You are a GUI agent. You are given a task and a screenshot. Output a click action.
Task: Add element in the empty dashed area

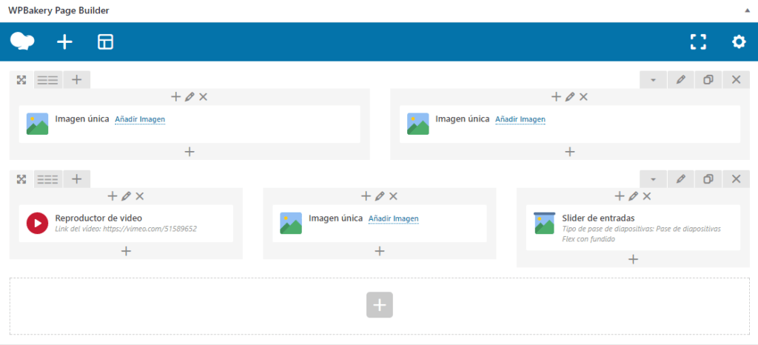[379, 305]
